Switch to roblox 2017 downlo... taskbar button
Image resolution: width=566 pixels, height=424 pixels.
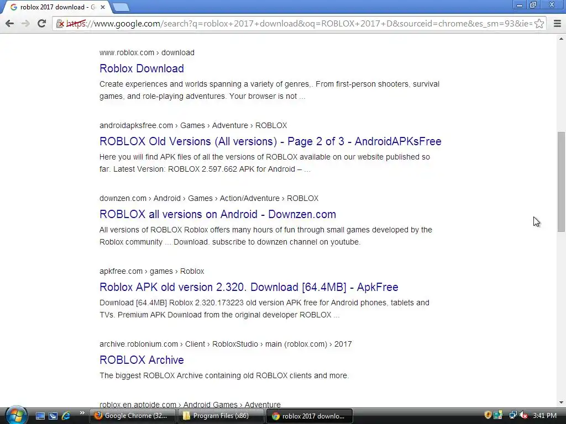pos(310,416)
